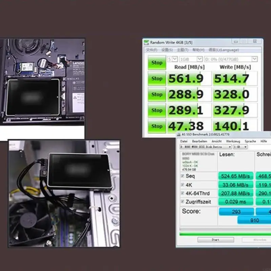Image resolution: width=271 pixels, height=271 pixels.
Task: Disable the Zugriffszeit checkbox
Action: click(183, 202)
